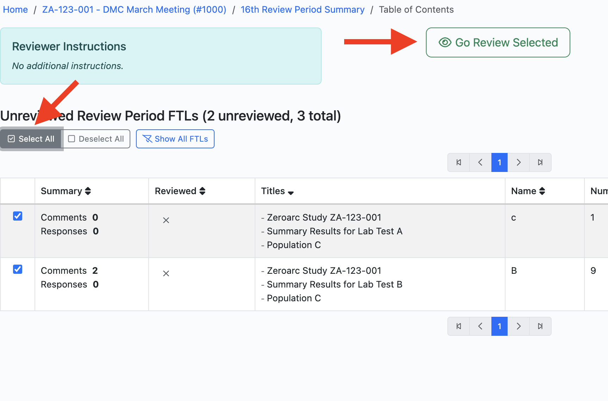Click previous page arrow in bottom pagination
This screenshot has height=401, width=608.
pyautogui.click(x=480, y=326)
